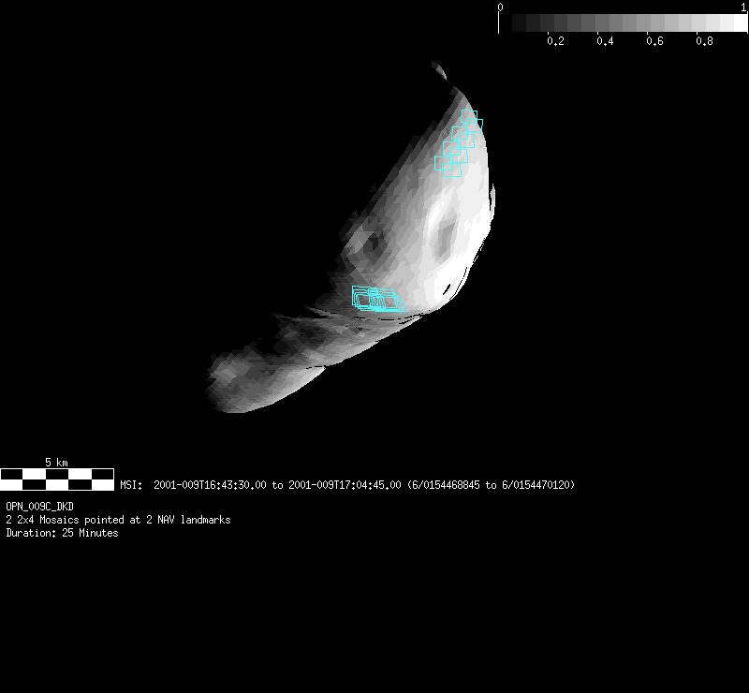
Task: Select the 0.6 tick label on the legend
Action: click(x=654, y=41)
